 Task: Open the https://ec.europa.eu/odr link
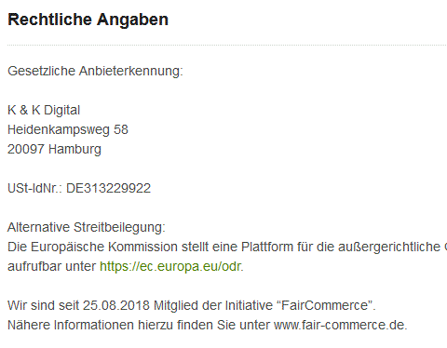[x=170, y=266]
